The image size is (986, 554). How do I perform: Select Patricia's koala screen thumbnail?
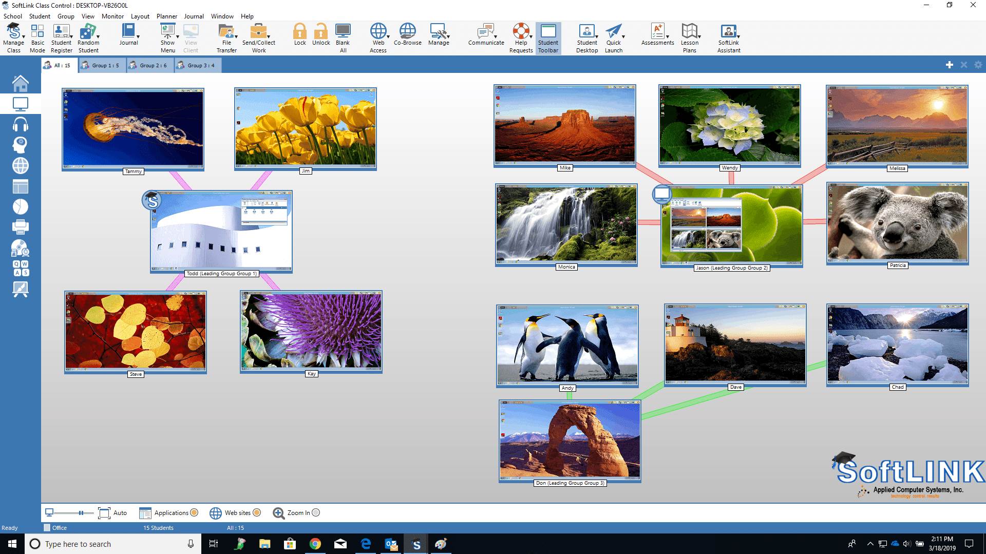click(x=897, y=223)
